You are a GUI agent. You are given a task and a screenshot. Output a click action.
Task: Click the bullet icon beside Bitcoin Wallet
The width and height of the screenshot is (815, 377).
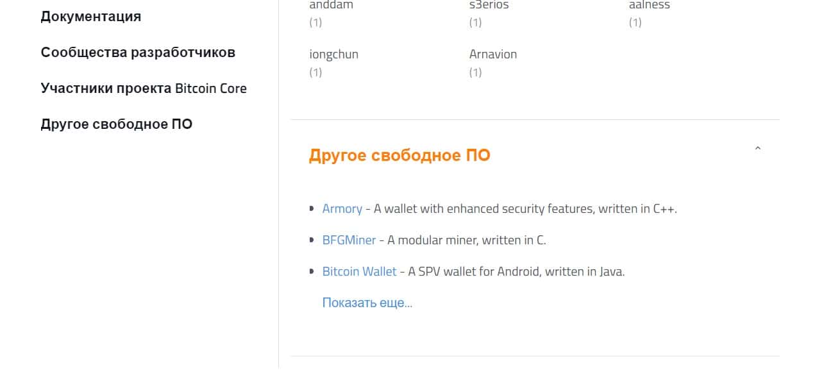coord(312,271)
